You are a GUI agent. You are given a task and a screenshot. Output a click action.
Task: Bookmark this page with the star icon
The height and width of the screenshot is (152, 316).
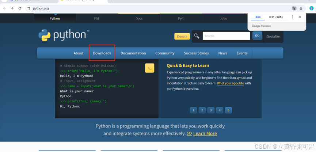[x=301, y=8]
